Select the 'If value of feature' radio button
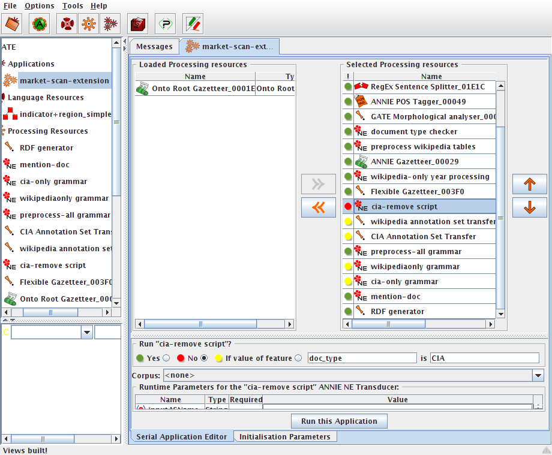The height and width of the screenshot is (455, 552). coord(298,358)
